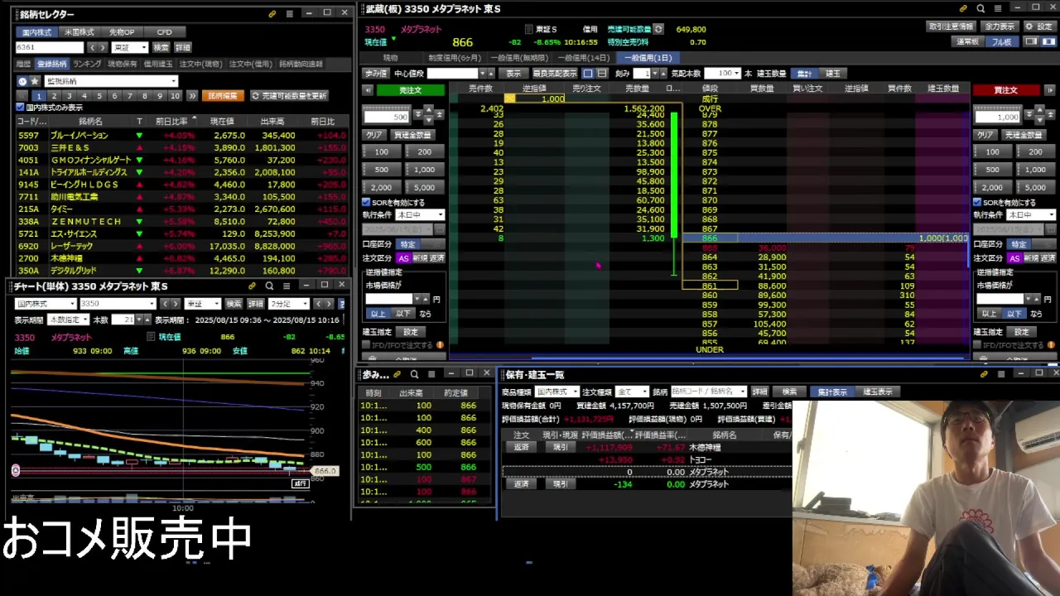This screenshot has width=1060, height=596.
Task: Toggle buy-side SORを有効にする checkbox
Action: (x=977, y=202)
